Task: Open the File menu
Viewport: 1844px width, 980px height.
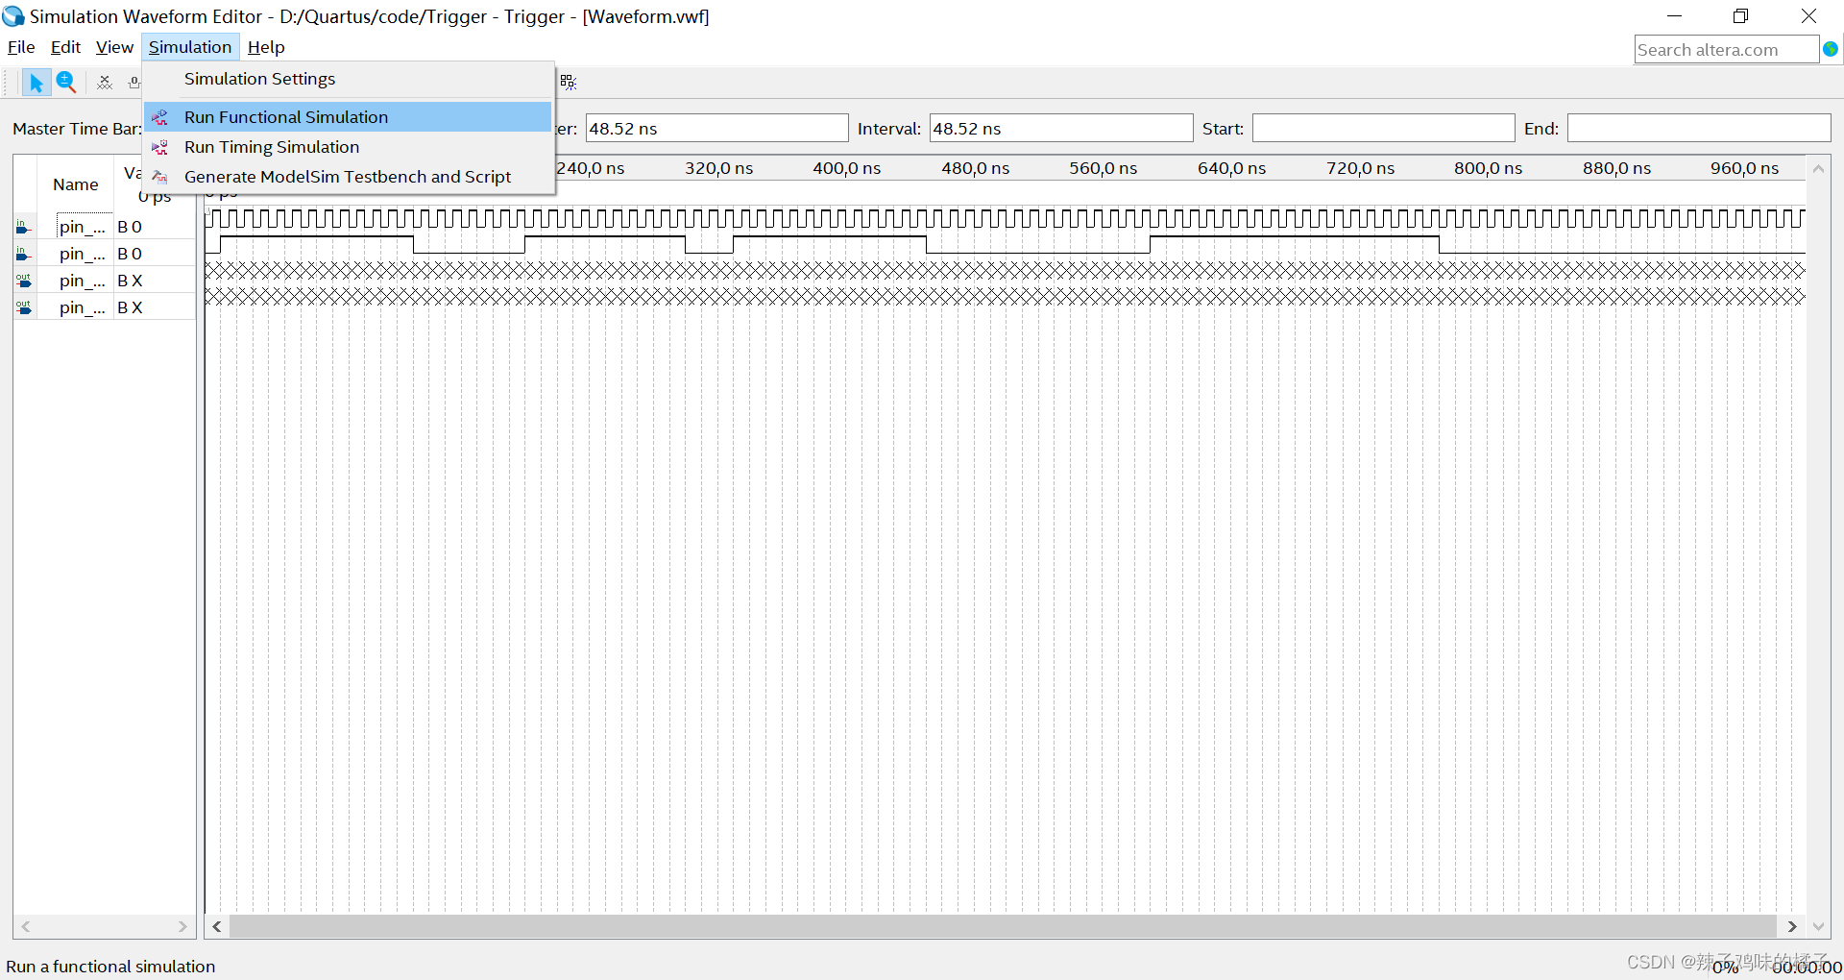Action: (x=21, y=47)
